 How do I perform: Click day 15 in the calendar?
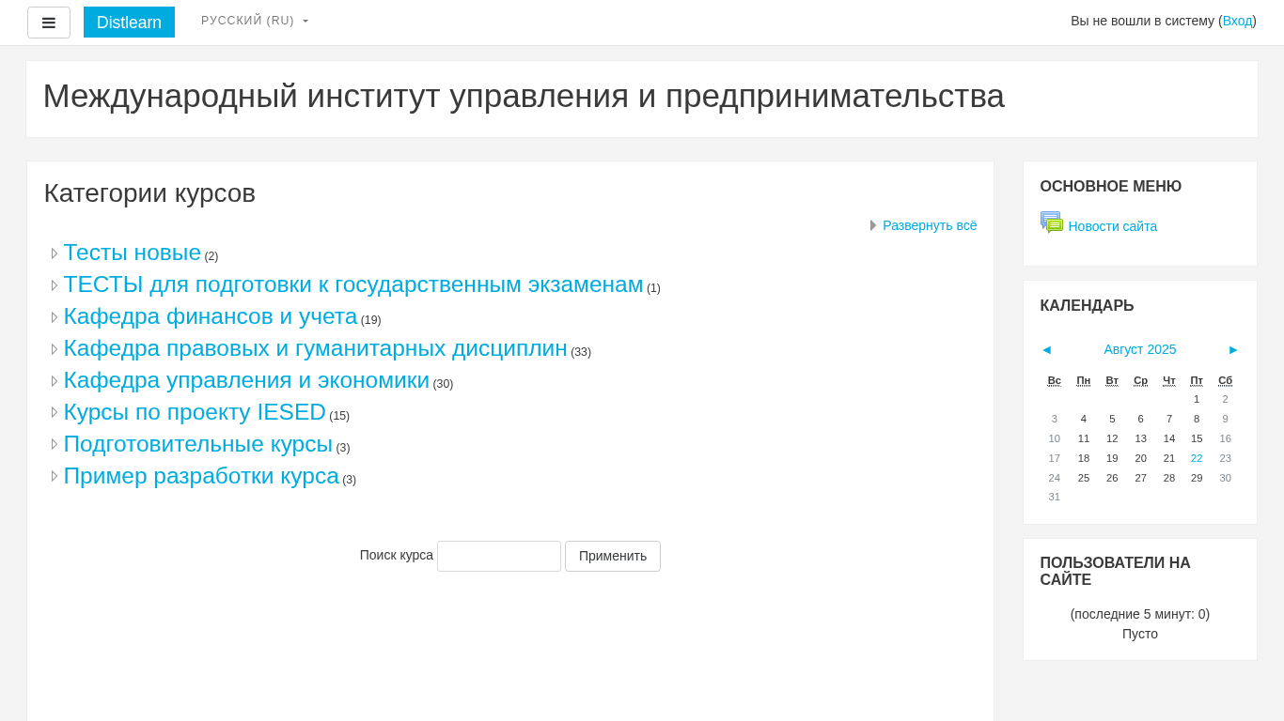pos(1197,438)
